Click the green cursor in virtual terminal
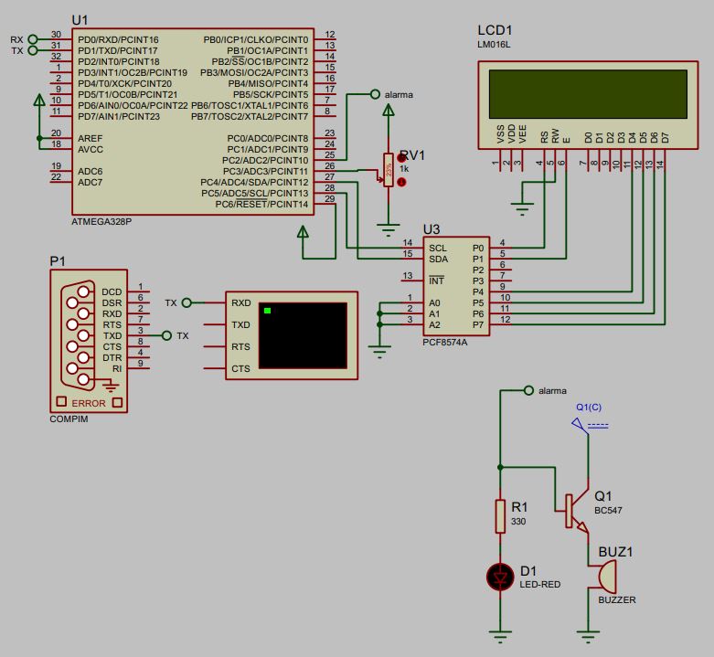This screenshot has height=657, width=714. [x=267, y=311]
